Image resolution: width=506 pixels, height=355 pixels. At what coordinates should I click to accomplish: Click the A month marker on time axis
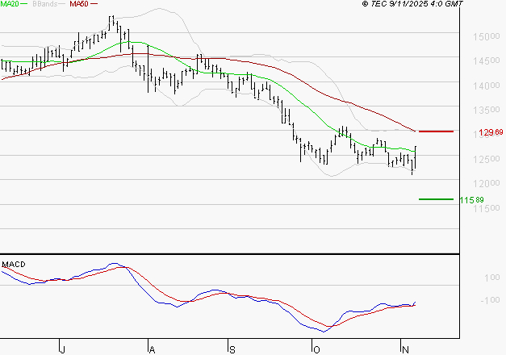(152, 349)
